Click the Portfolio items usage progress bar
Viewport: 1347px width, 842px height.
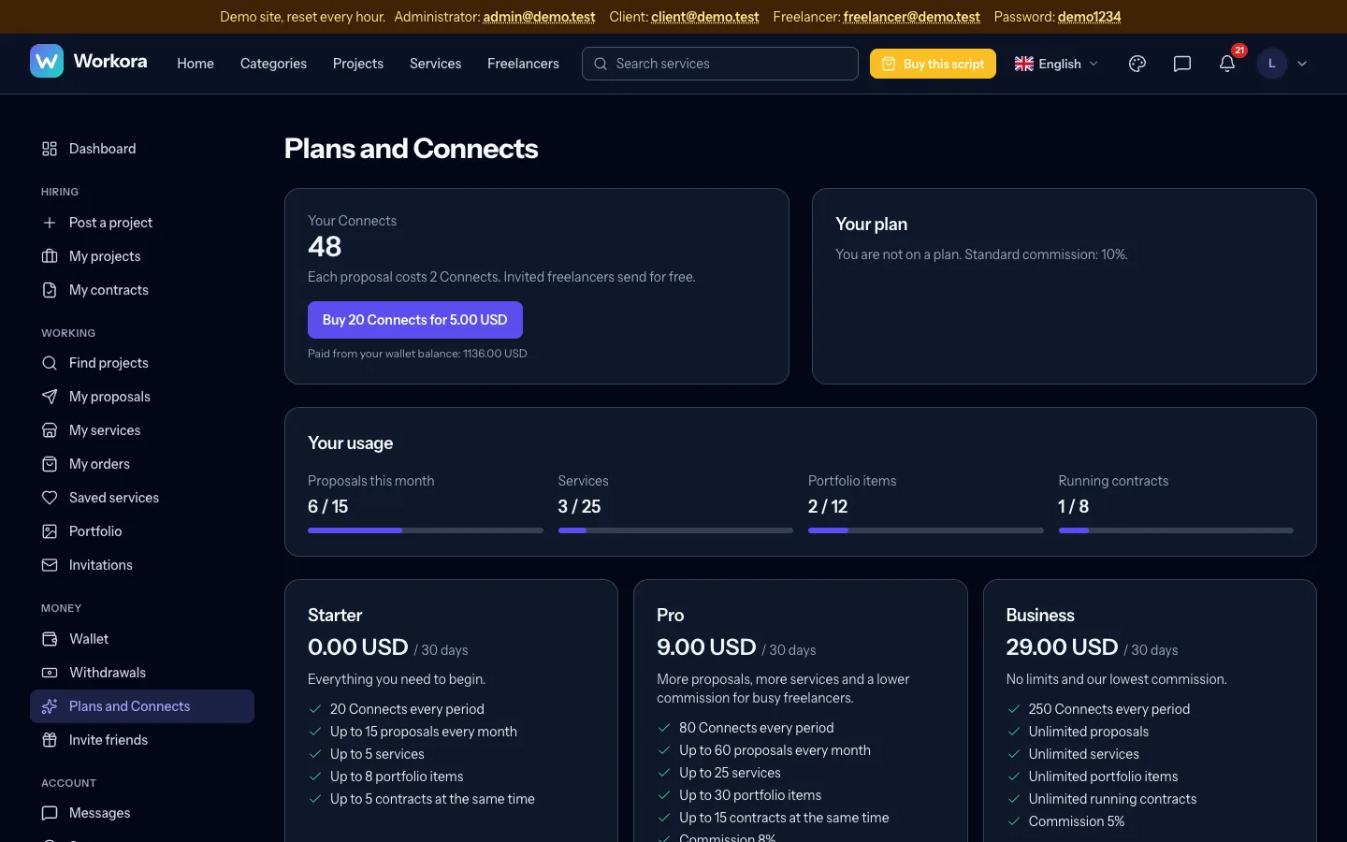point(926,530)
